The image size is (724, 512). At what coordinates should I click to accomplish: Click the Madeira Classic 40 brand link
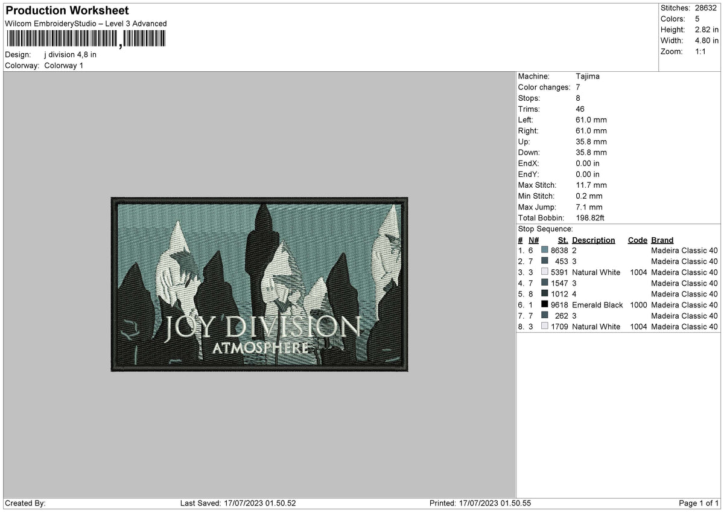(684, 250)
